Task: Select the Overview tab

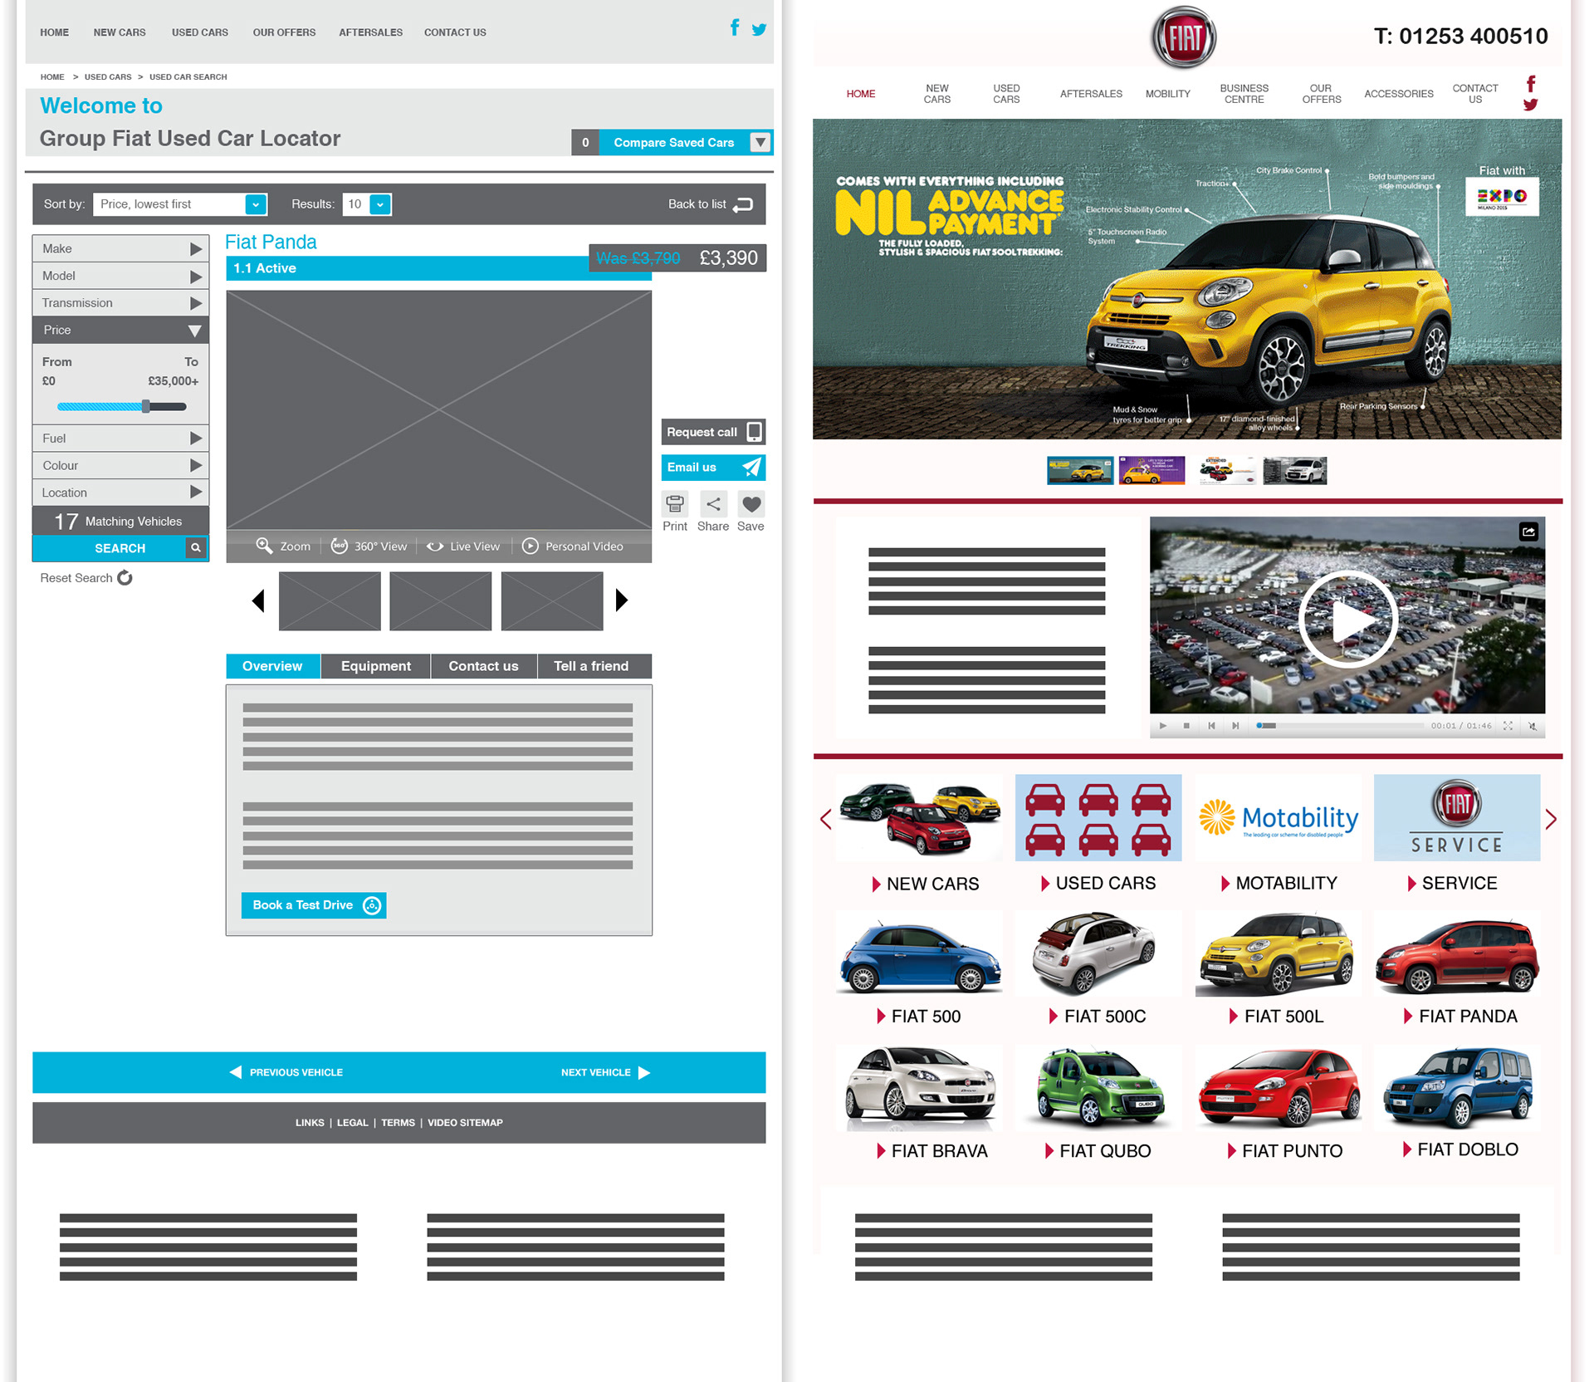Action: pos(272,666)
